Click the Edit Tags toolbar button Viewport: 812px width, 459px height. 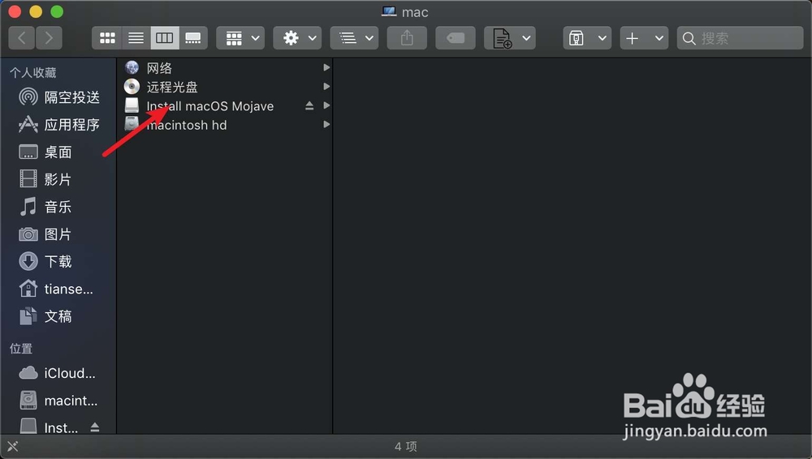[456, 38]
